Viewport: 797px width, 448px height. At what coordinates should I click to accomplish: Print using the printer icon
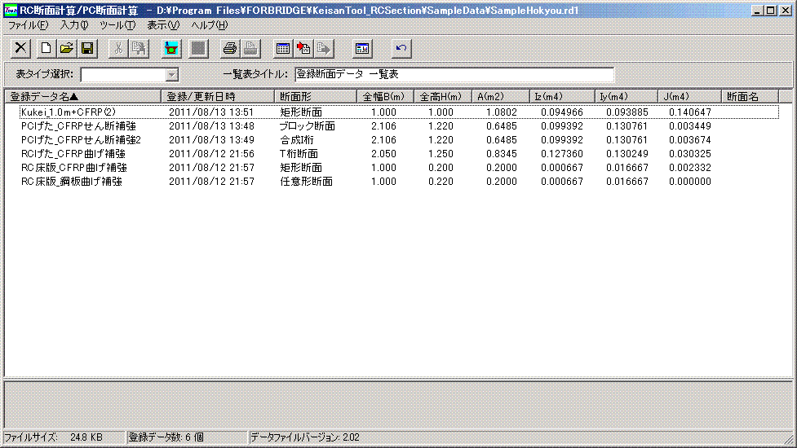click(x=230, y=49)
